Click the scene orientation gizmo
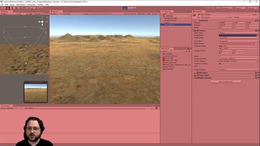The height and width of the screenshot is (146, 260). [x=42, y=21]
